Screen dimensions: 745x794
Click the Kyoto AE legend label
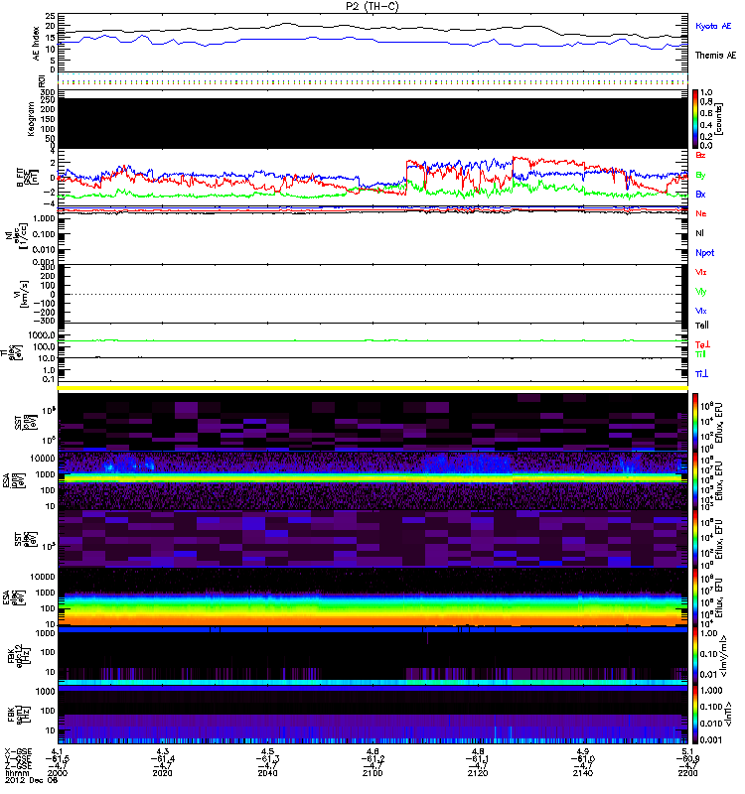click(x=715, y=26)
